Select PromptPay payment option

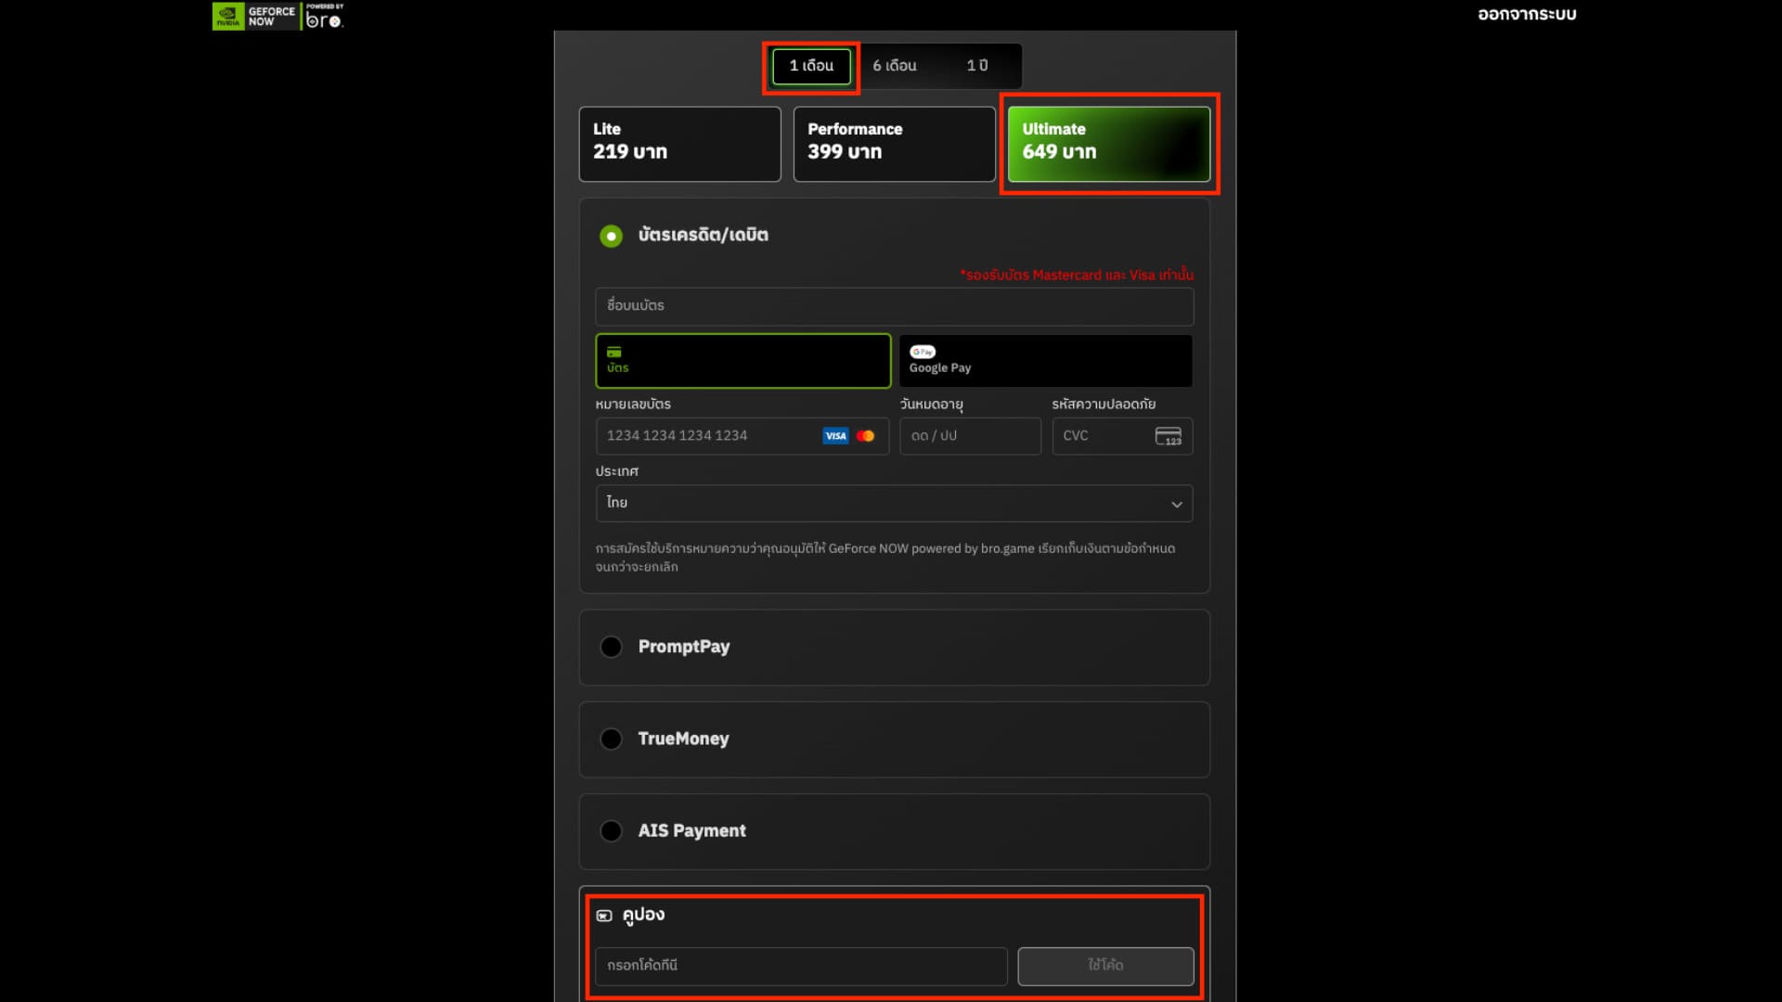pyautogui.click(x=611, y=647)
